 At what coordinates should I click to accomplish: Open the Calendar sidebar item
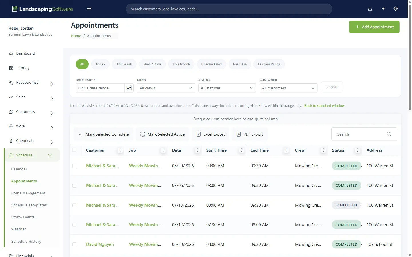[x=19, y=169]
